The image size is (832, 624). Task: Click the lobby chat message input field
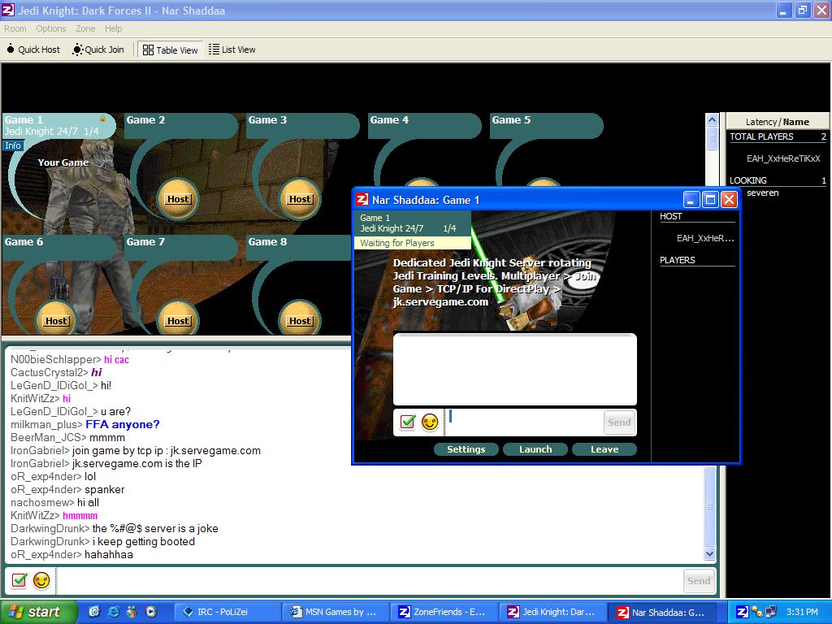pyautogui.click(x=369, y=581)
